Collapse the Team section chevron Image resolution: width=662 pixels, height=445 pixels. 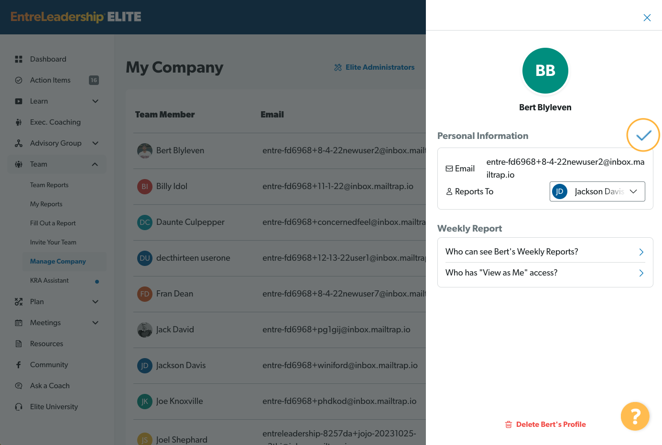click(95, 164)
